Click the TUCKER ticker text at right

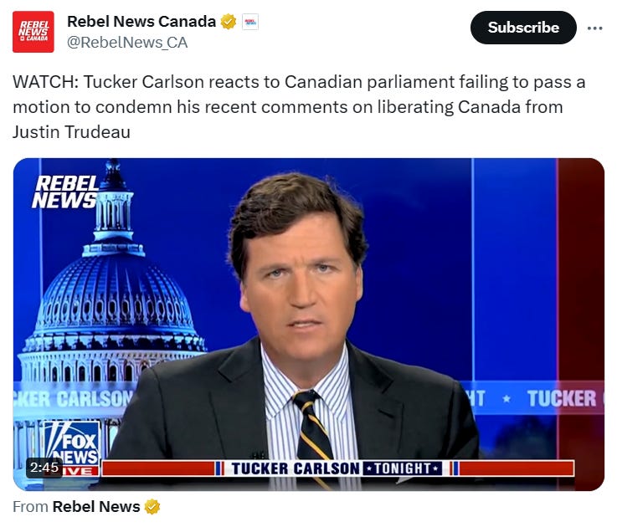pyautogui.click(x=562, y=398)
